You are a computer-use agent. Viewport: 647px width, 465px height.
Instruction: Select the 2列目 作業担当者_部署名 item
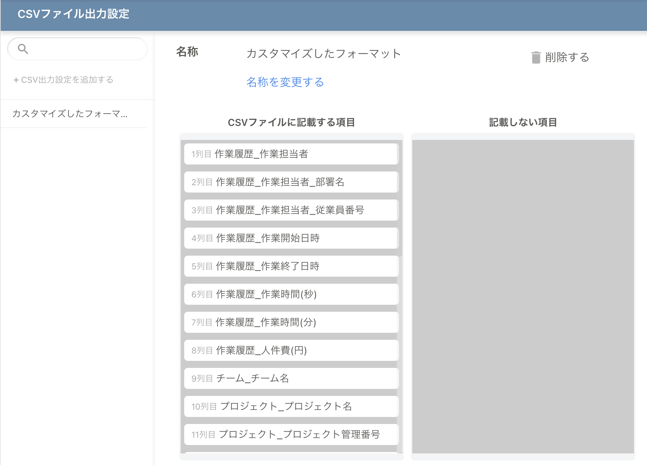tap(291, 182)
